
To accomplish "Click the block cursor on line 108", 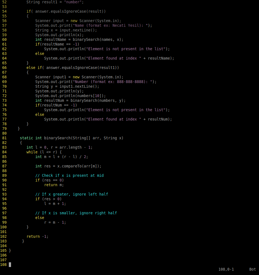I will point(10,265).
